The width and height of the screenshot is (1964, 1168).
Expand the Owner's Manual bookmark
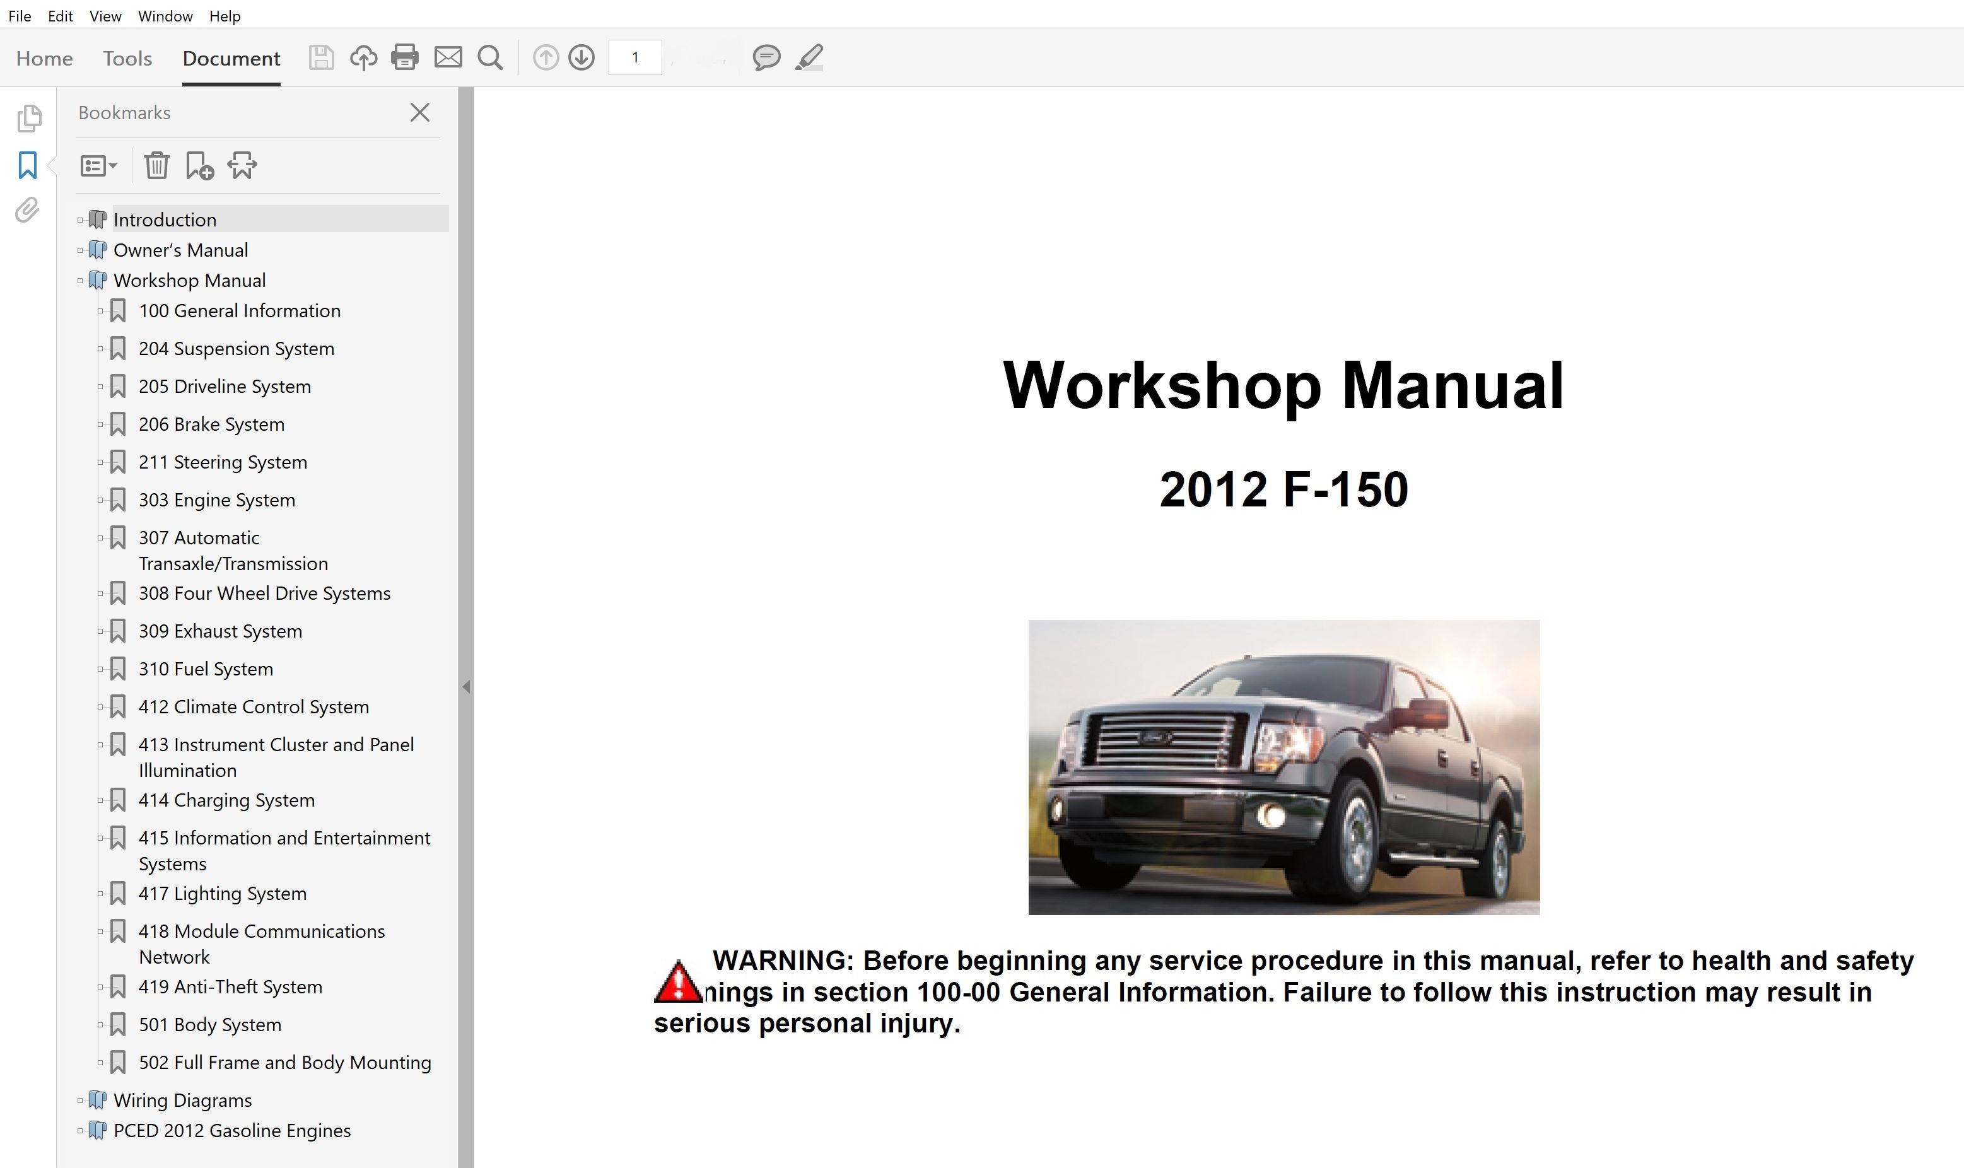[x=80, y=250]
